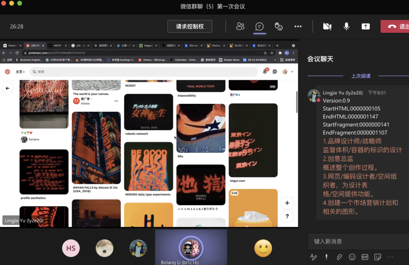Open the 90s sneaker pin

pyautogui.click(x=201, y=128)
